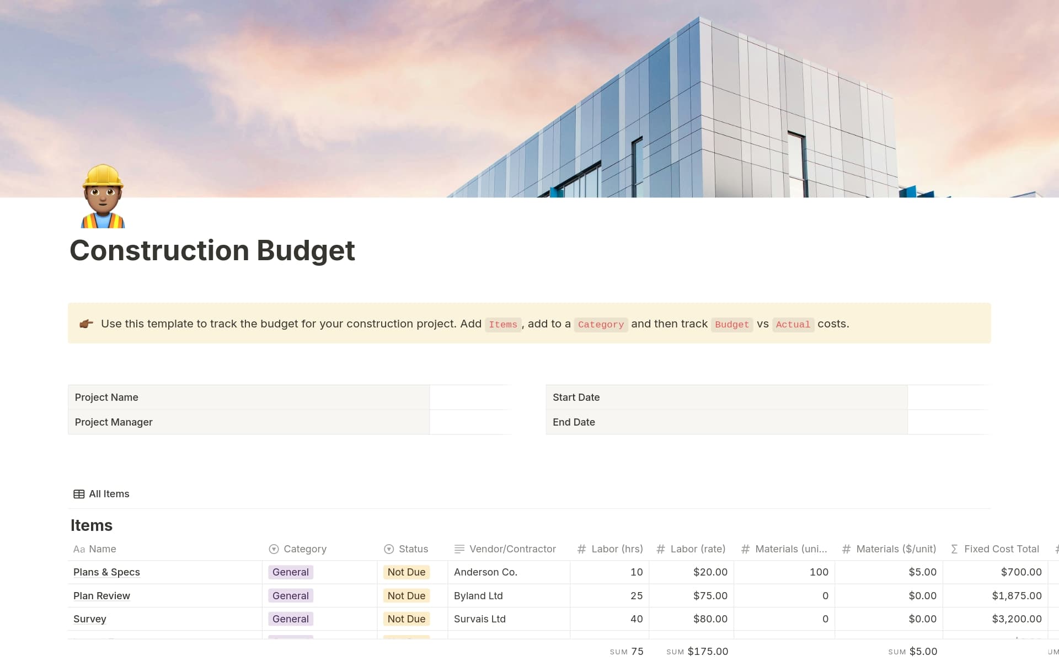Open the Fixed Cost Total column header
Viewport: 1059px width, 661px height.
[996, 549]
